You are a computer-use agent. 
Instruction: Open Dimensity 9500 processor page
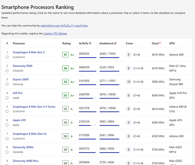[x=22, y=66]
